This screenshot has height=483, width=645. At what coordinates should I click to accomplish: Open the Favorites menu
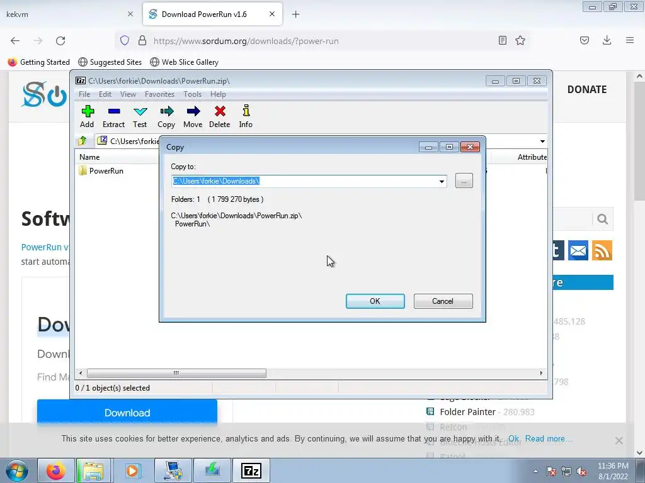point(159,94)
